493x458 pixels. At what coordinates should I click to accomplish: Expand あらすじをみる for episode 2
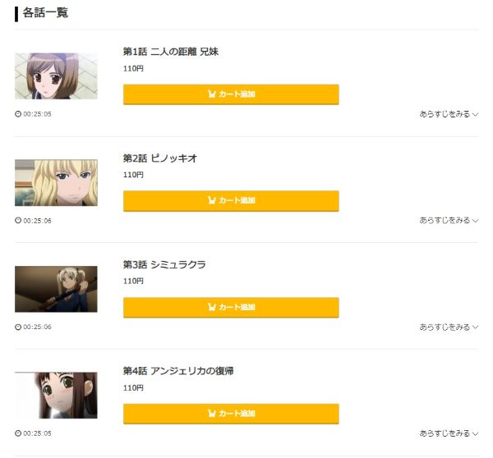click(x=449, y=220)
